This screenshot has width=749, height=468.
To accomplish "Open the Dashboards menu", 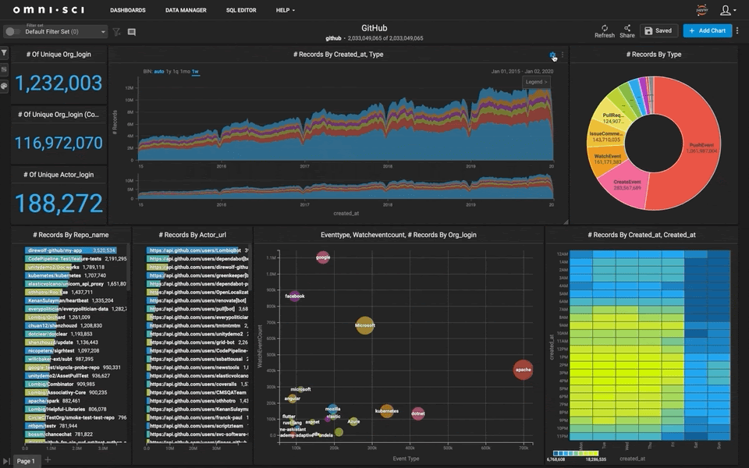I will [128, 10].
